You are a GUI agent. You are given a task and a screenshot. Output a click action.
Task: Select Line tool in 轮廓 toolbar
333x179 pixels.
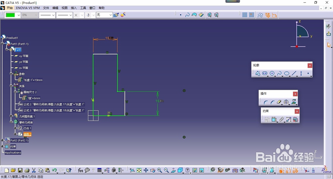pyautogui.click(x=294, y=73)
